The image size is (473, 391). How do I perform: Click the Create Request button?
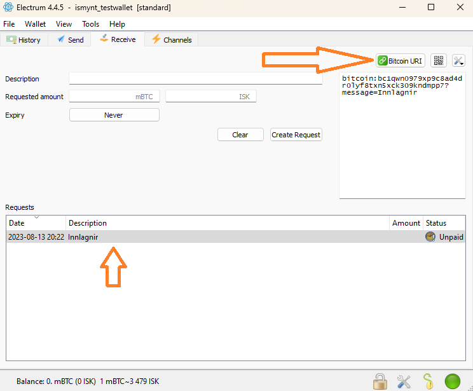[296, 135]
